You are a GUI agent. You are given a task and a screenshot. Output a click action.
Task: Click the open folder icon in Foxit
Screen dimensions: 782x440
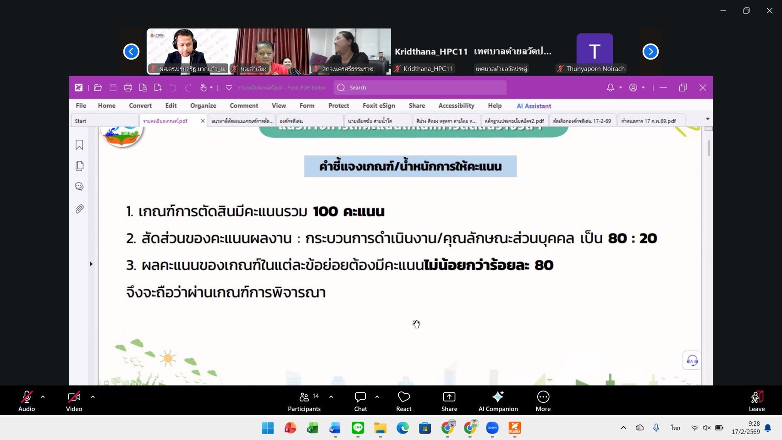98,88
